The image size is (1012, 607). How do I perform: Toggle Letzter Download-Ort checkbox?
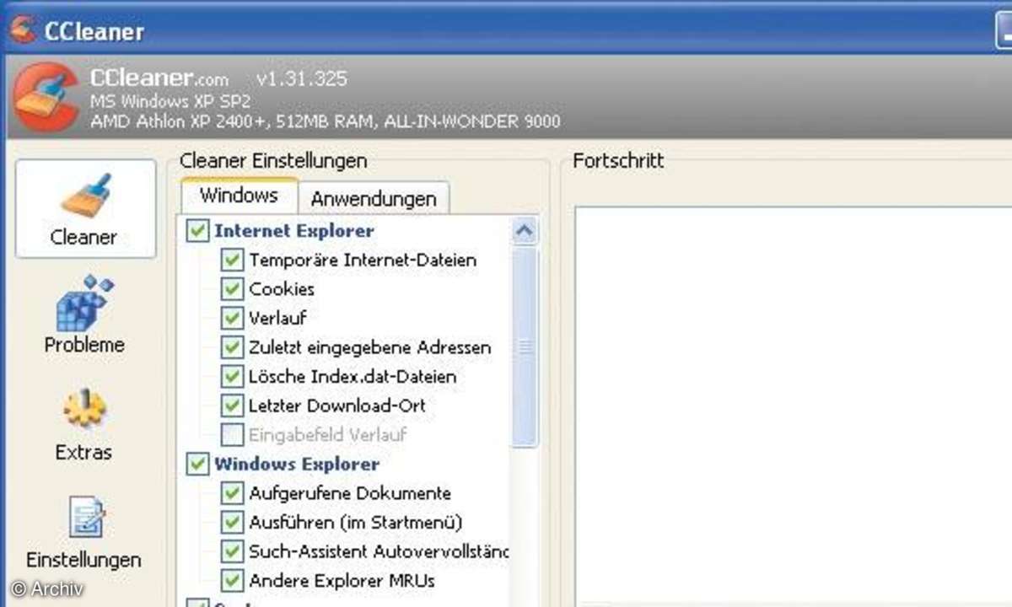(x=232, y=406)
